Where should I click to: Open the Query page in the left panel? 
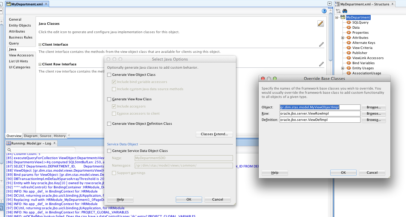[14, 43]
